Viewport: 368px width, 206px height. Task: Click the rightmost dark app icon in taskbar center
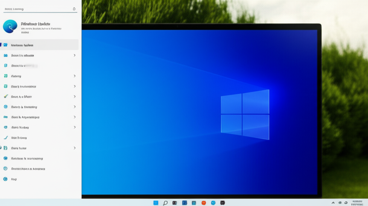(x=222, y=203)
